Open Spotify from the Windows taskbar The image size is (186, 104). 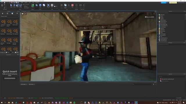[x=74, y=103]
